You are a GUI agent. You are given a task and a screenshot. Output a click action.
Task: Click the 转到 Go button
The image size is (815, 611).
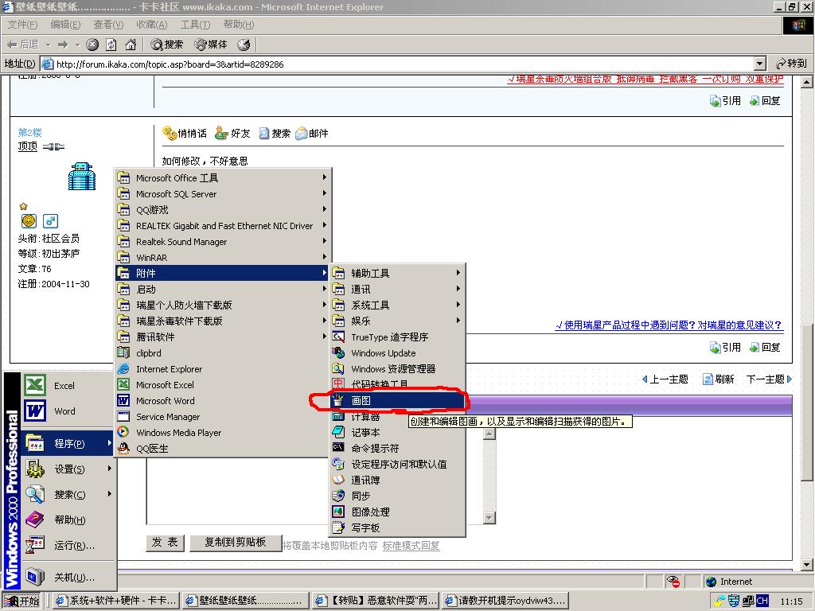(791, 64)
